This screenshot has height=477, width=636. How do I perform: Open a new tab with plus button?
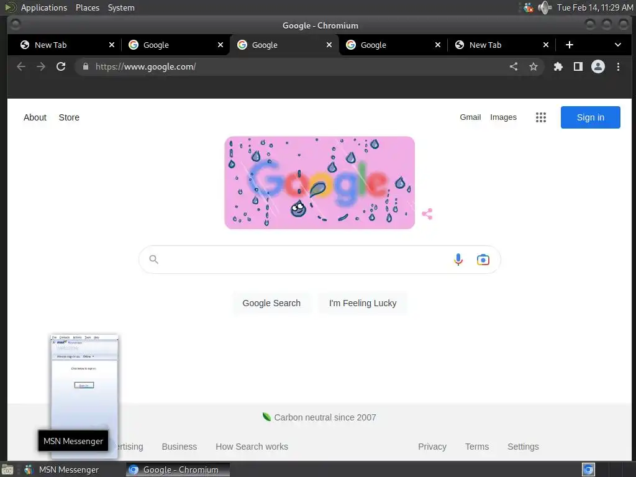pos(570,45)
